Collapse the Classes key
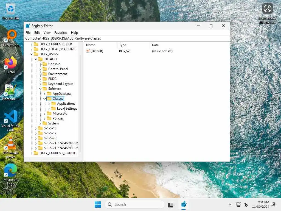 pyautogui.click(x=45, y=99)
